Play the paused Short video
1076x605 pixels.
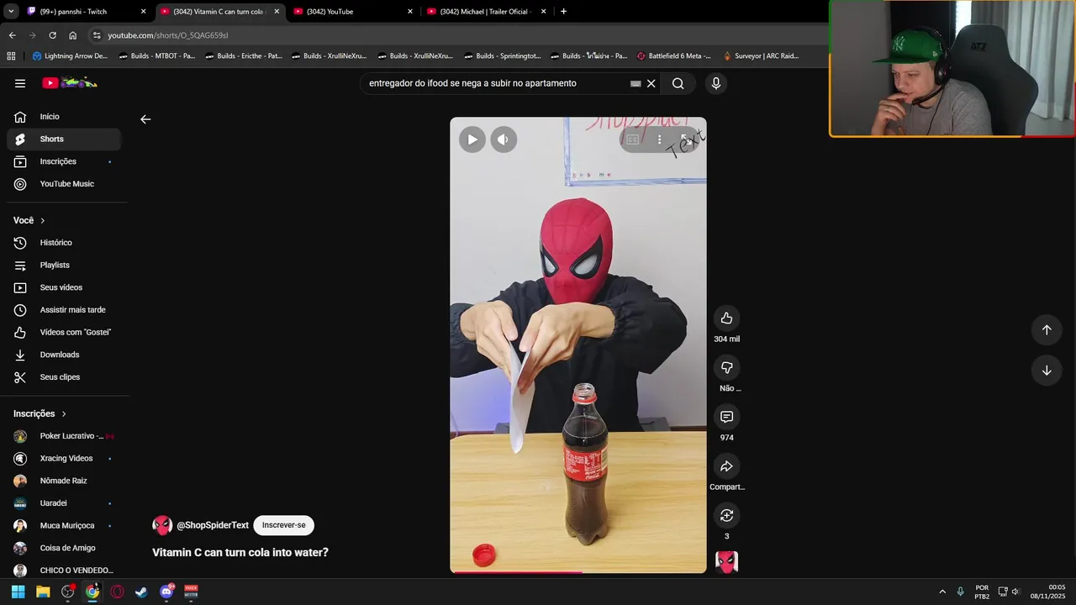tap(472, 139)
